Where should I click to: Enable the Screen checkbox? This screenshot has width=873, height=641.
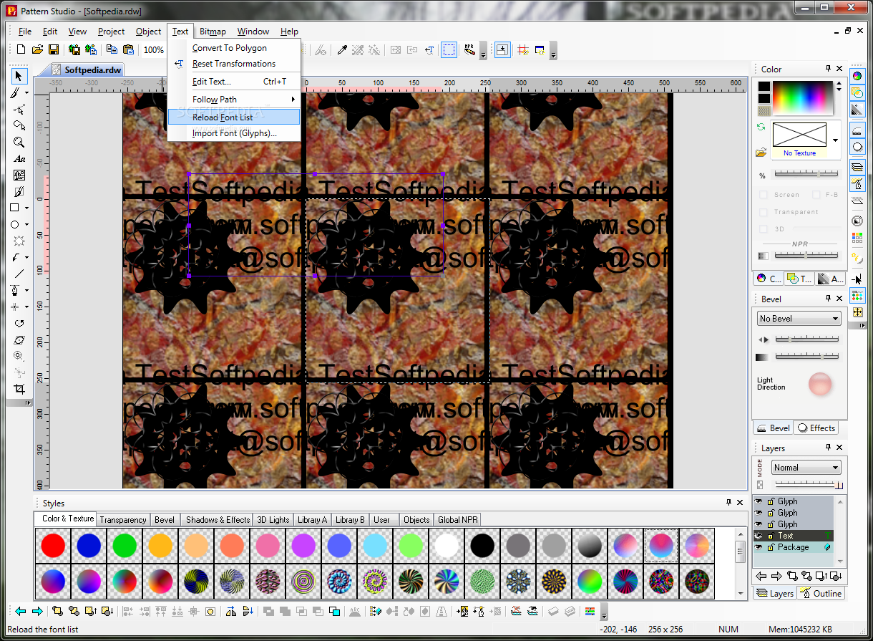tap(764, 195)
